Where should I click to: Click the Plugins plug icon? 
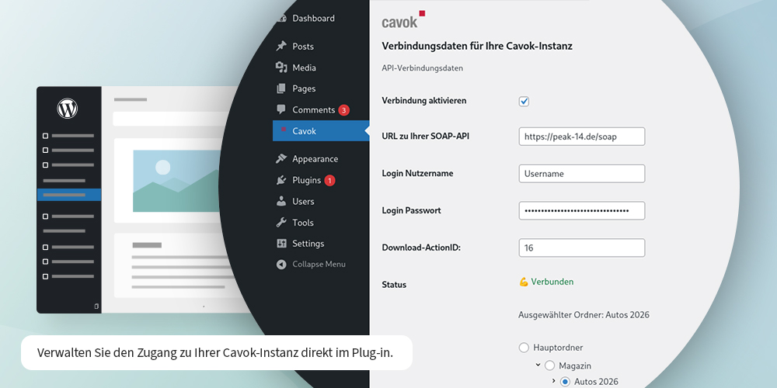tap(281, 180)
